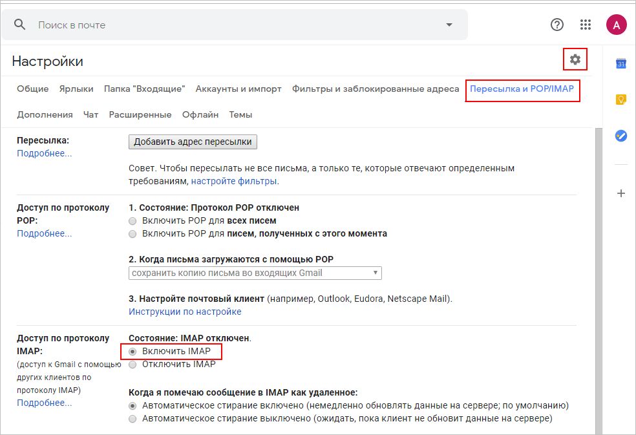Expand the search options dropdown arrow

[449, 25]
